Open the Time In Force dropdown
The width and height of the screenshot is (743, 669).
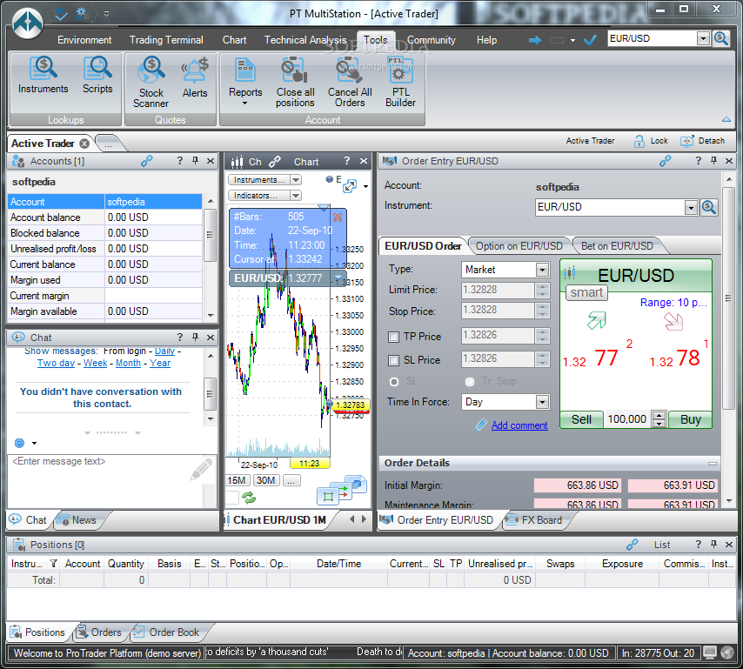(x=542, y=402)
